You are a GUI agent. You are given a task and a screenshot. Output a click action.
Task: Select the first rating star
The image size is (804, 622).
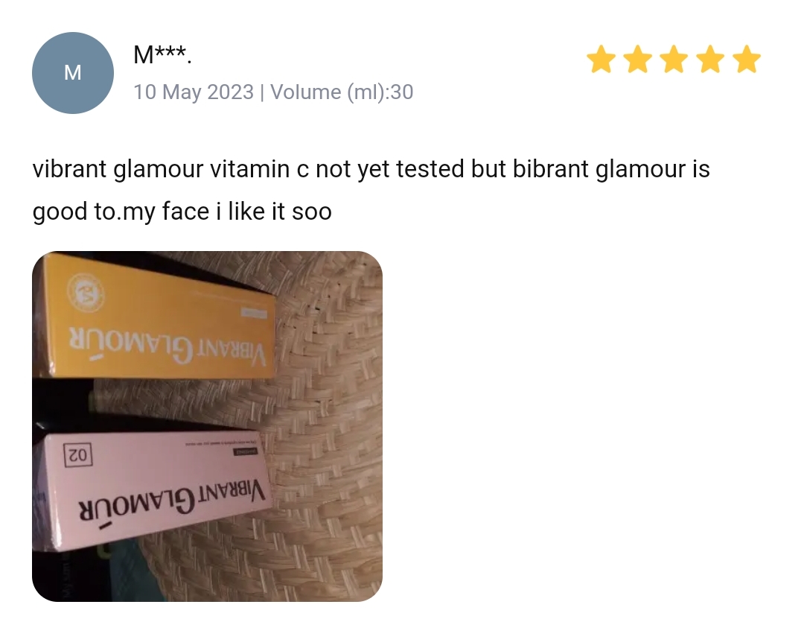point(601,60)
